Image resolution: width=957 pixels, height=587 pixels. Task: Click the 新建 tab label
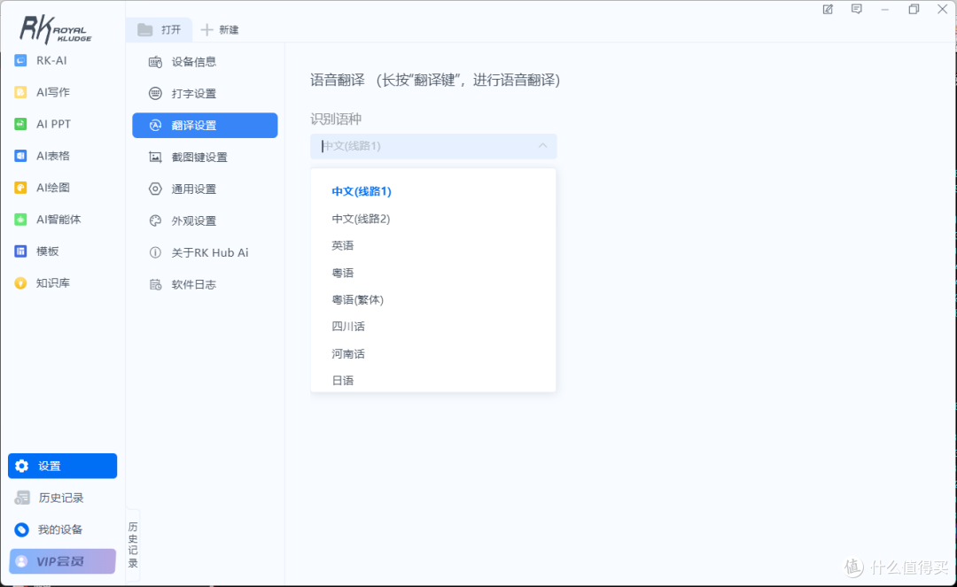click(229, 30)
